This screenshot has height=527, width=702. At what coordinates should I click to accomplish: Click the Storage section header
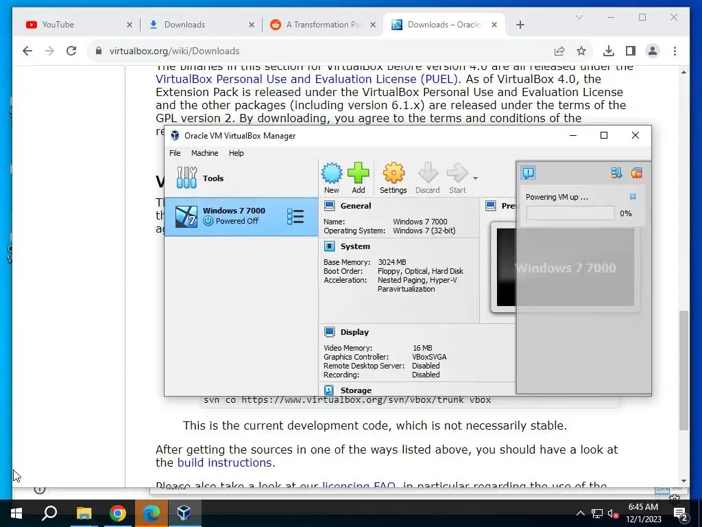356,390
